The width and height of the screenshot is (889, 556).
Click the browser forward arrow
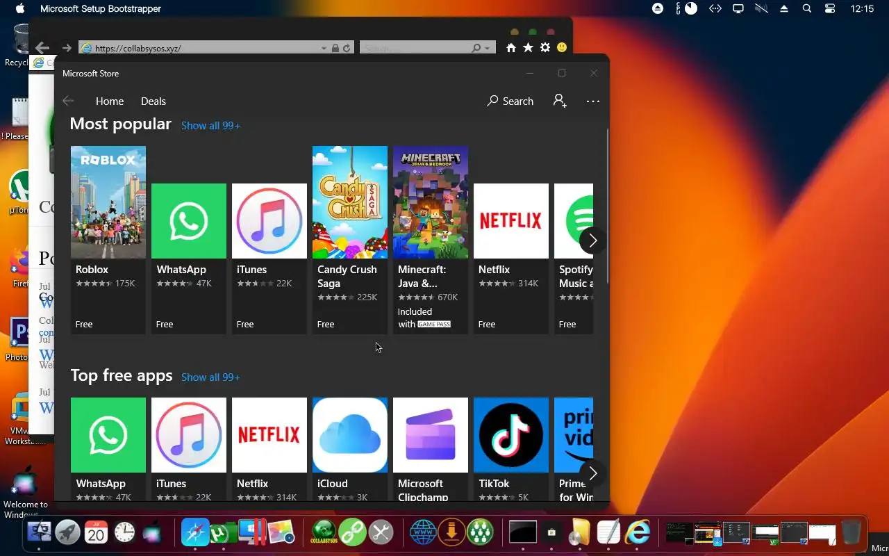point(67,48)
